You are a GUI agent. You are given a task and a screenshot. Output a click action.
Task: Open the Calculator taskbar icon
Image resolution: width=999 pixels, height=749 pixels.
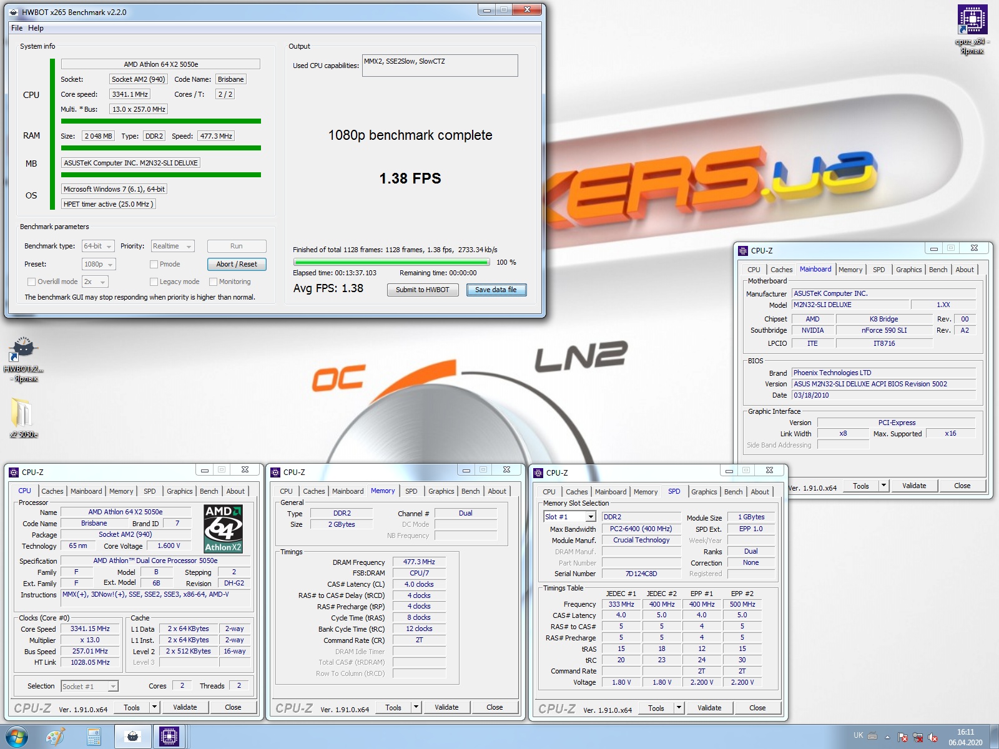(94, 737)
